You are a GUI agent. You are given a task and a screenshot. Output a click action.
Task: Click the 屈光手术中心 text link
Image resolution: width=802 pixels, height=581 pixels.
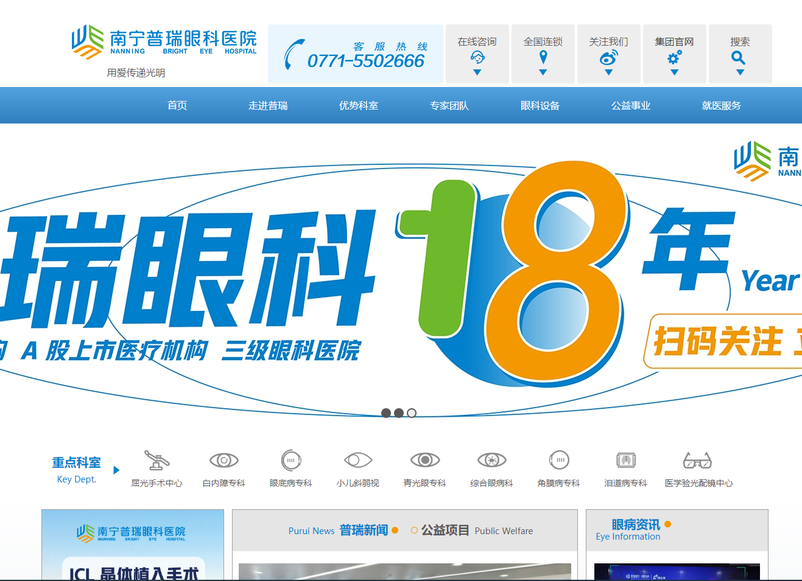[157, 483]
